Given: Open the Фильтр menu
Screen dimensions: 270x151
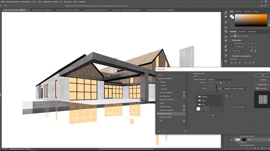Looking at the screenshot, I should click(56, 2).
